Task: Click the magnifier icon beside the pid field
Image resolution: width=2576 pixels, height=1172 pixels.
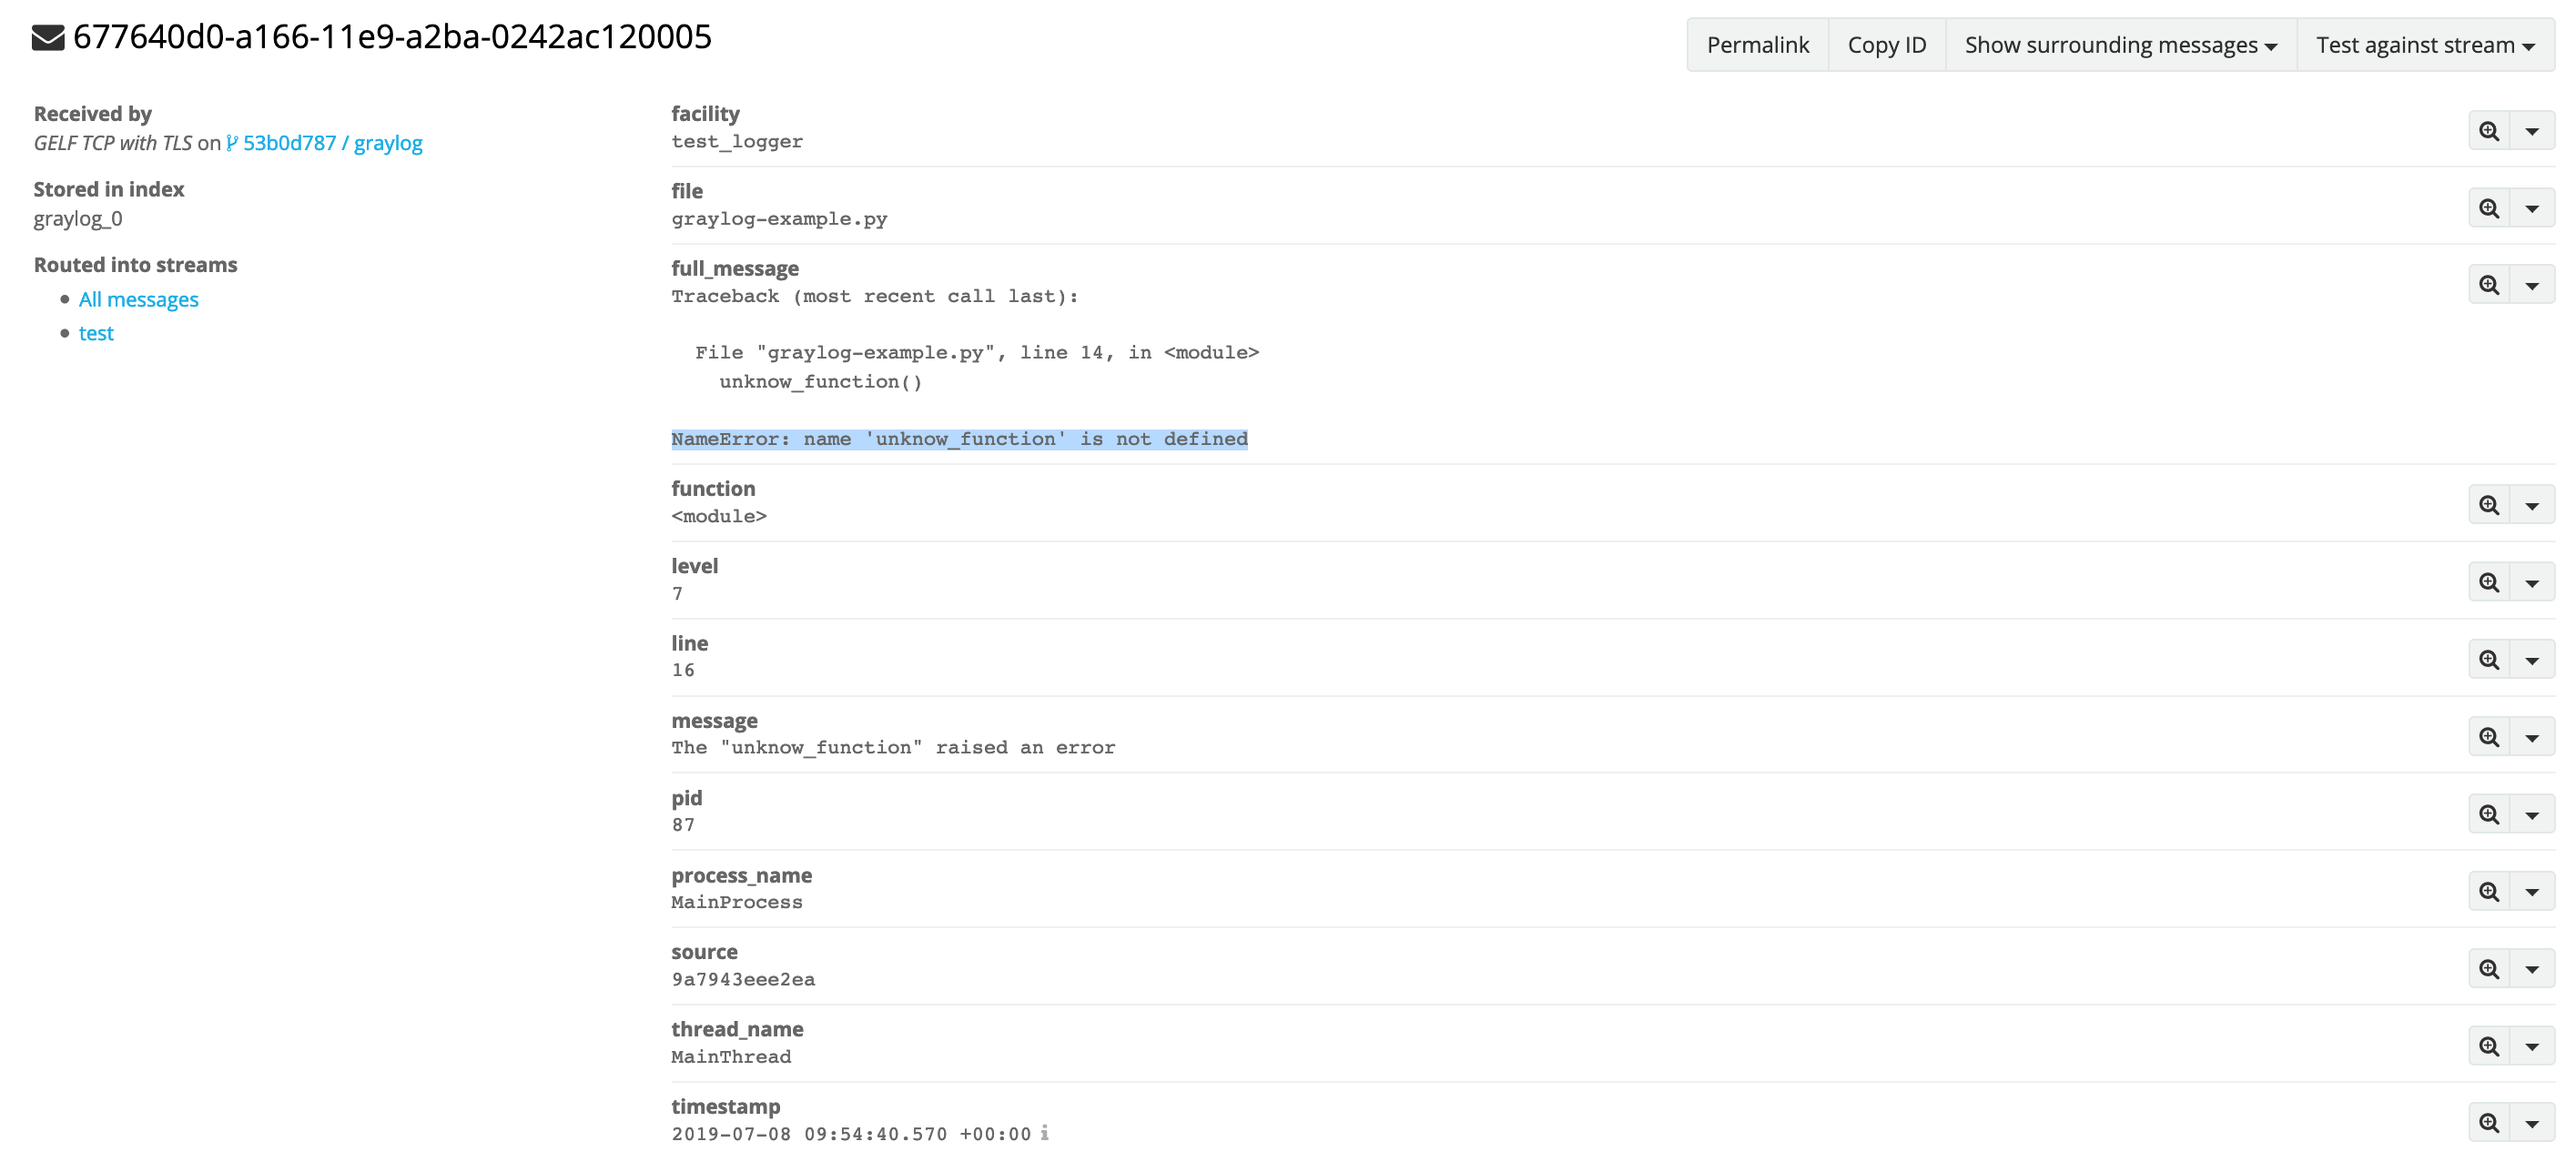Action: pyautogui.click(x=2487, y=813)
